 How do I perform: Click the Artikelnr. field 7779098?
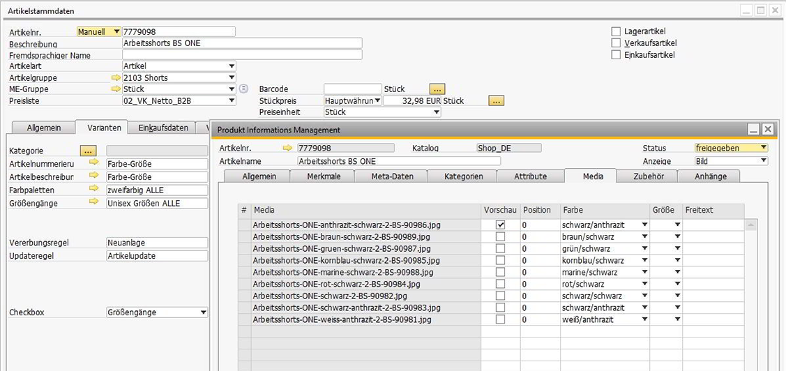(x=179, y=31)
